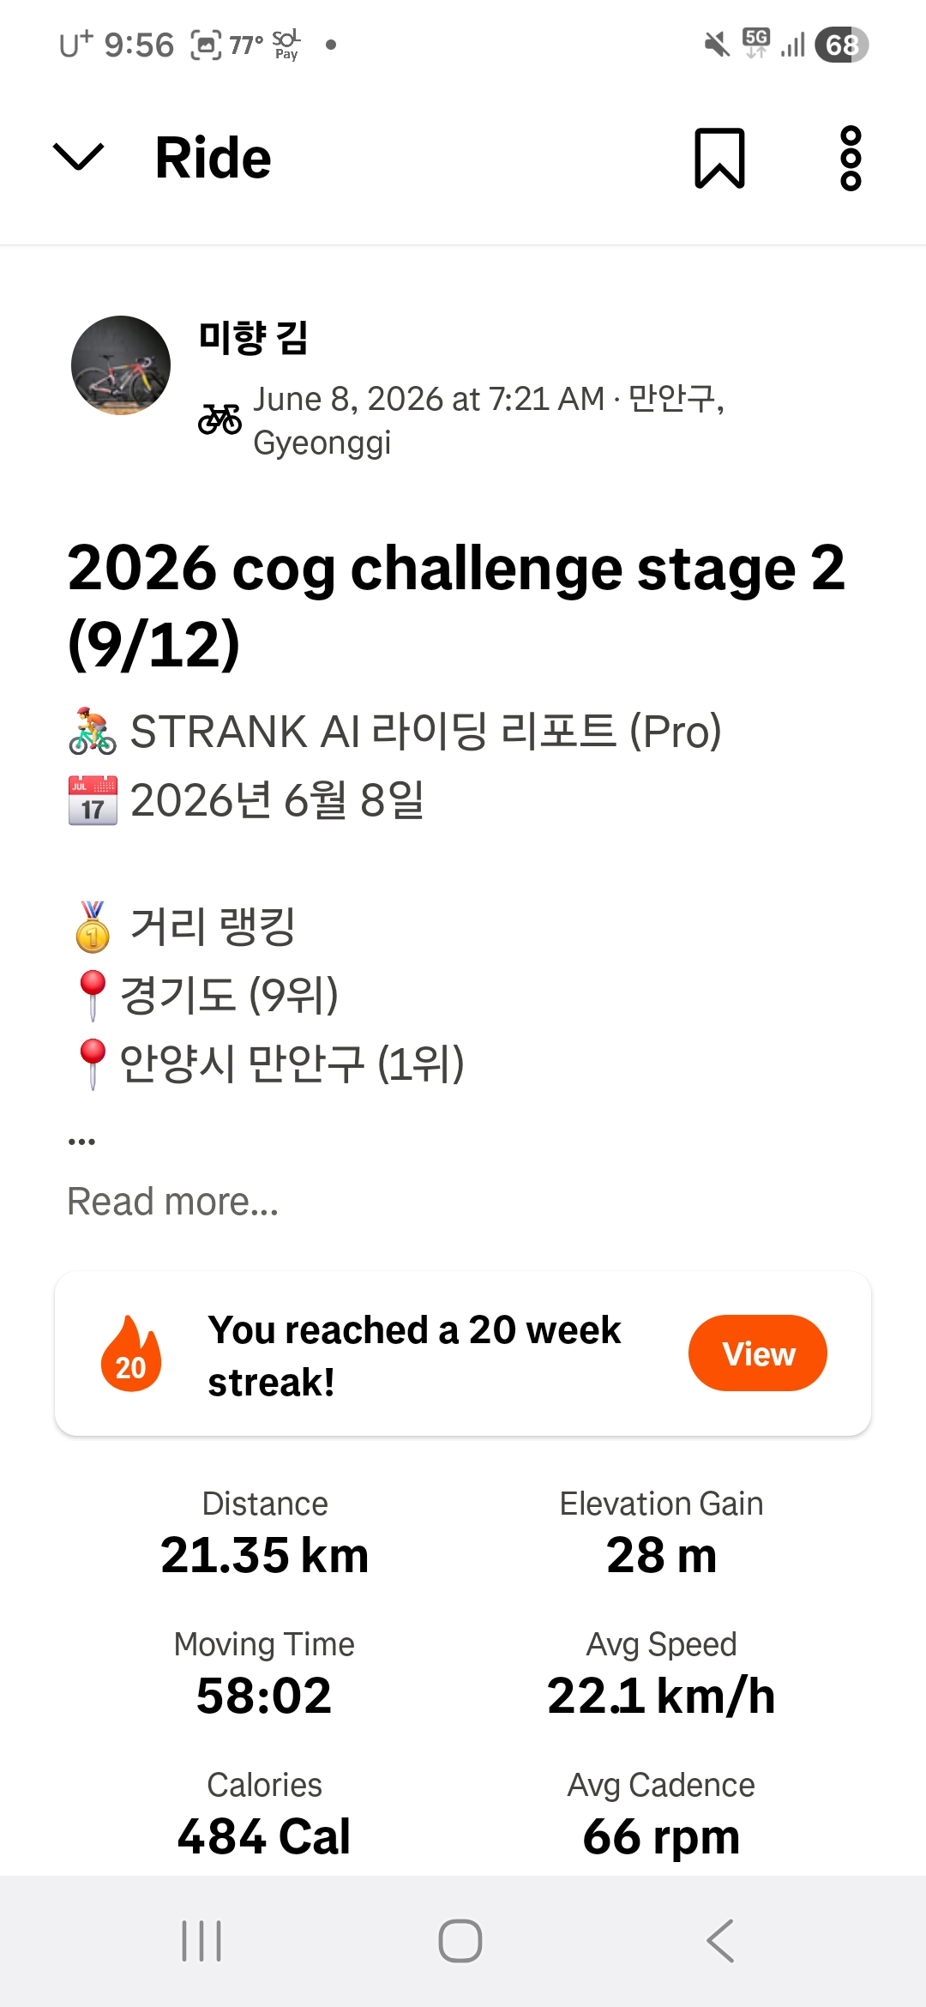The image size is (926, 2007).
Task: Tap the Moving Time 58:02 value
Action: coord(264,1696)
